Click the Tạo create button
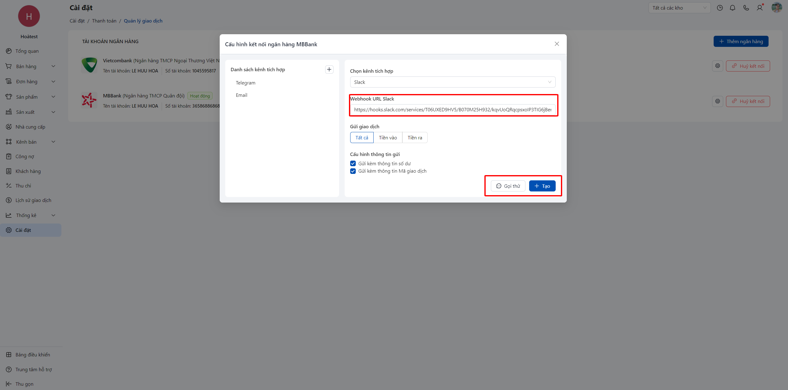Viewport: 788px width, 390px height. coord(542,186)
